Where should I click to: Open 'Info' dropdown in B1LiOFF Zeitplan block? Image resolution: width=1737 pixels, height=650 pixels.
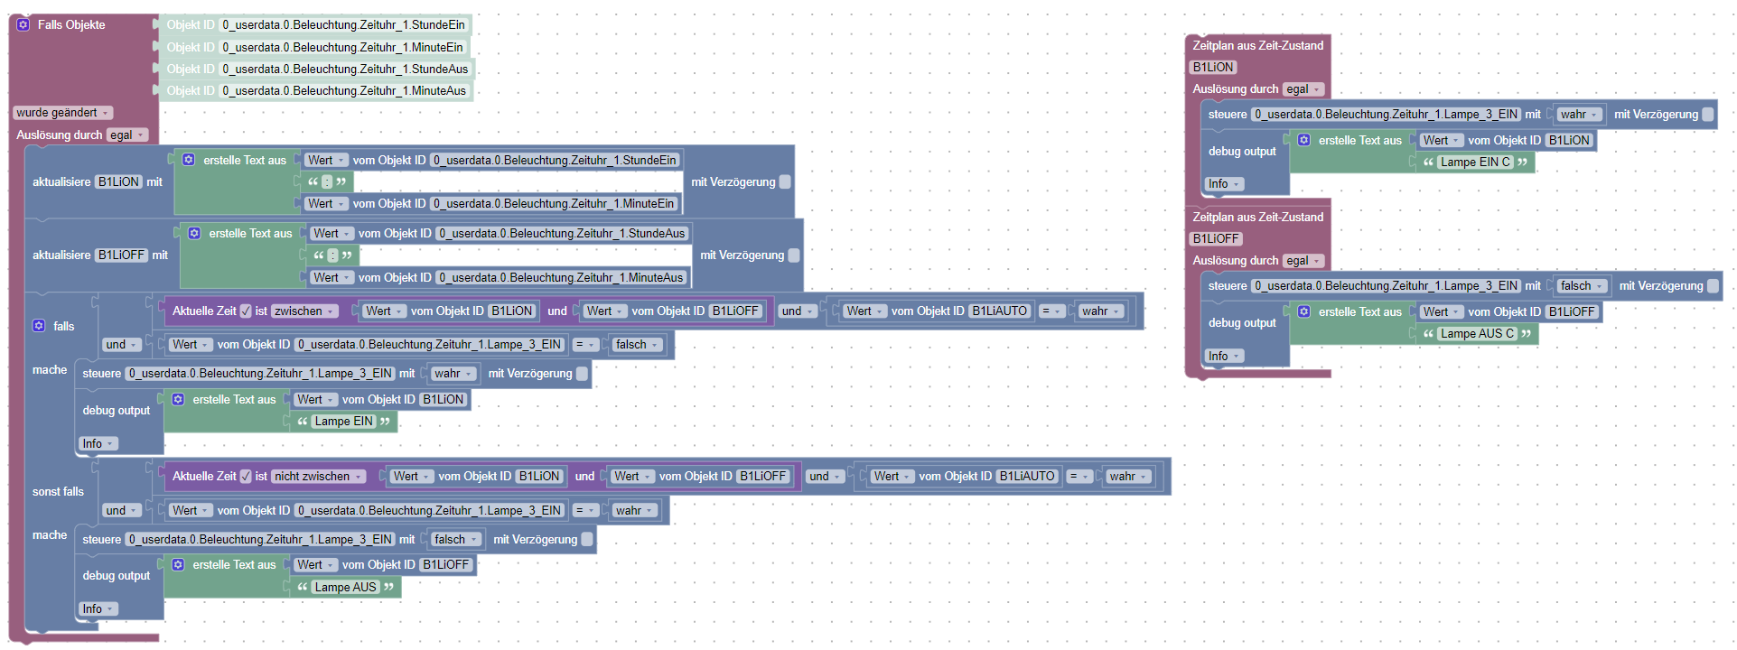pos(1224,356)
